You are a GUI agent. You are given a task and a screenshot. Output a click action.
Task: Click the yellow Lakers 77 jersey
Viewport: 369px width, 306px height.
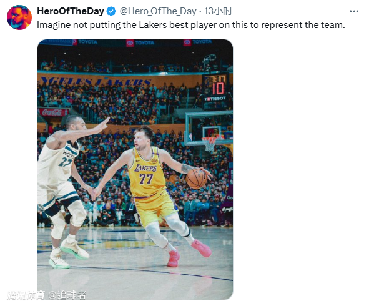click(147, 171)
